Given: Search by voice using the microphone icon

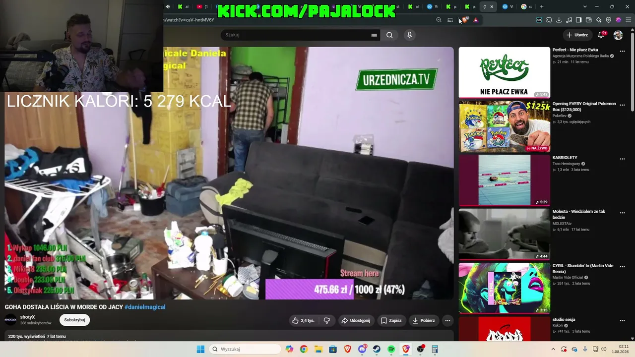Looking at the screenshot, I should 409,35.
